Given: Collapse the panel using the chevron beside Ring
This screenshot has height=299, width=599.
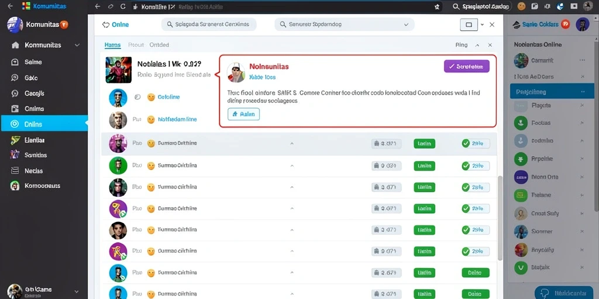Looking at the screenshot, I should pos(477,45).
